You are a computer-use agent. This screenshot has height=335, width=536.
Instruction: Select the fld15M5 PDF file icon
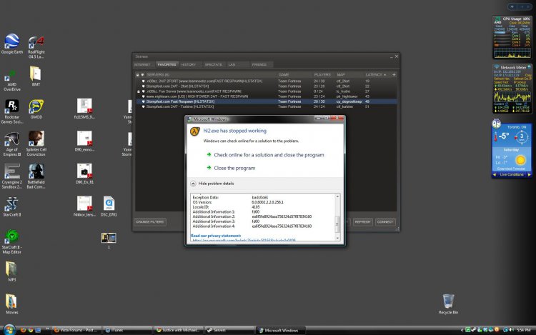coord(84,109)
